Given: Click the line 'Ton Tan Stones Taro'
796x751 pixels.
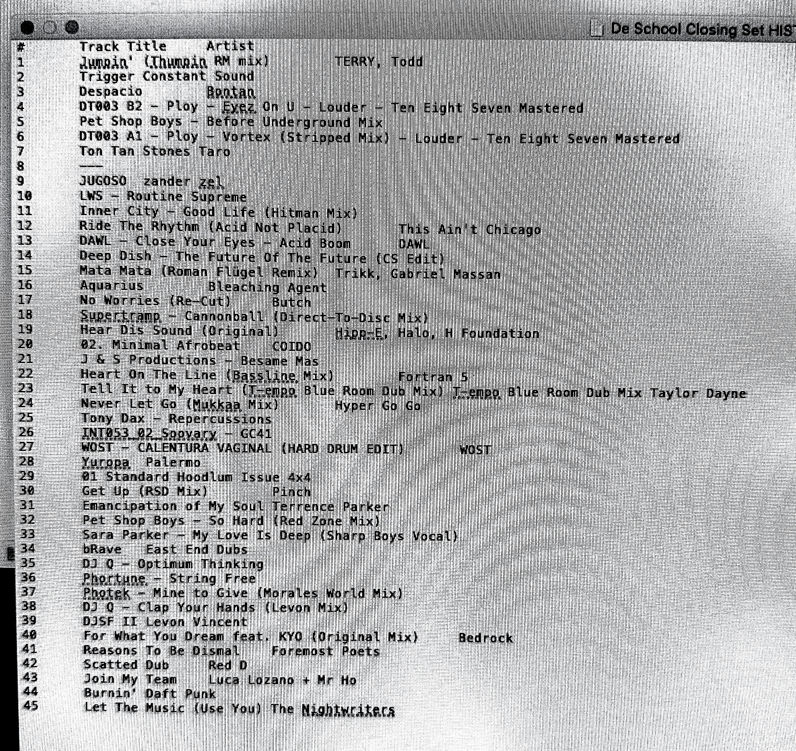Looking at the screenshot, I should (155, 152).
